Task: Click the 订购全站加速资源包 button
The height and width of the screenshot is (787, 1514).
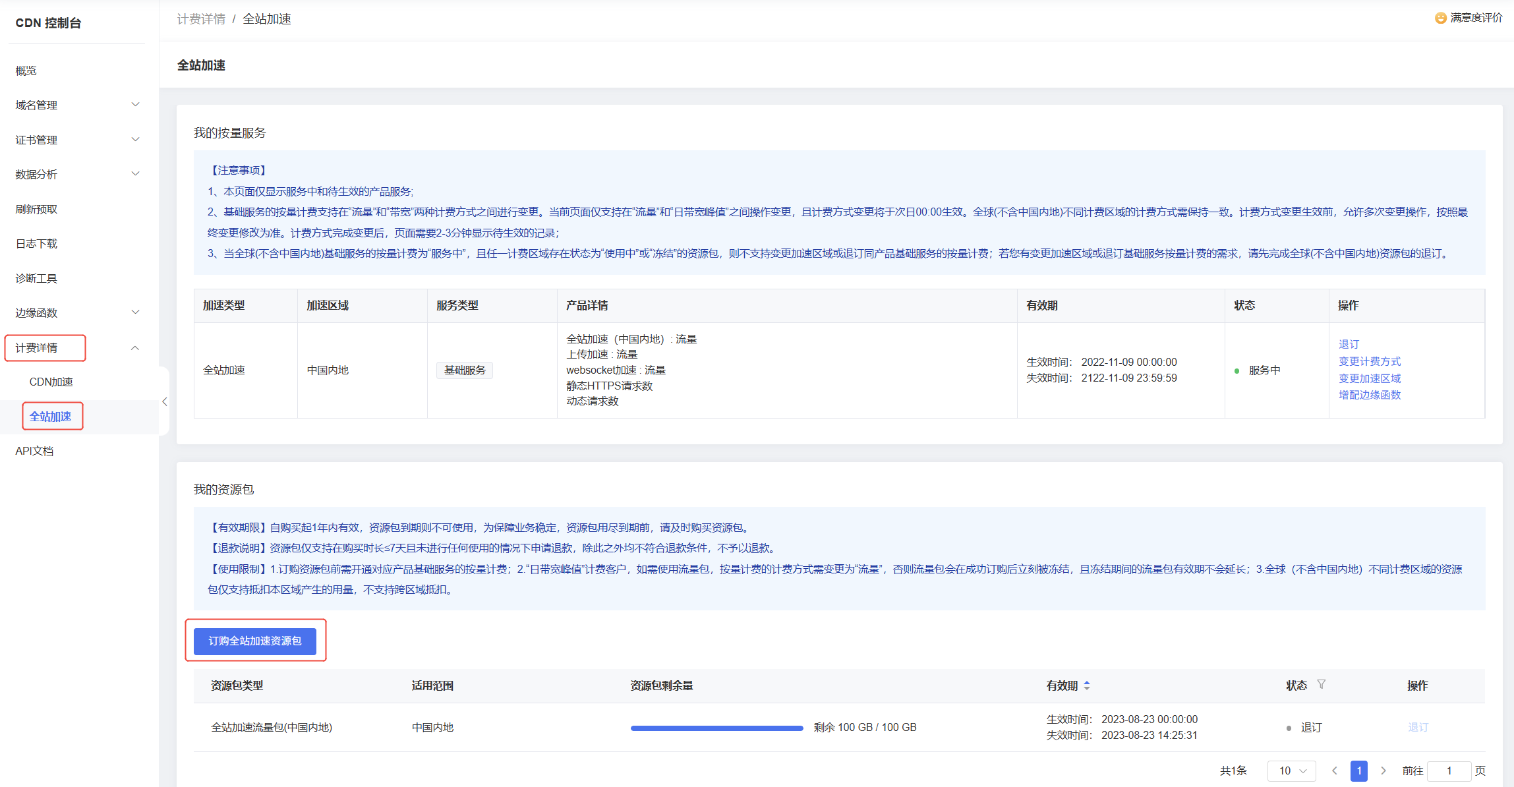Action: (254, 641)
